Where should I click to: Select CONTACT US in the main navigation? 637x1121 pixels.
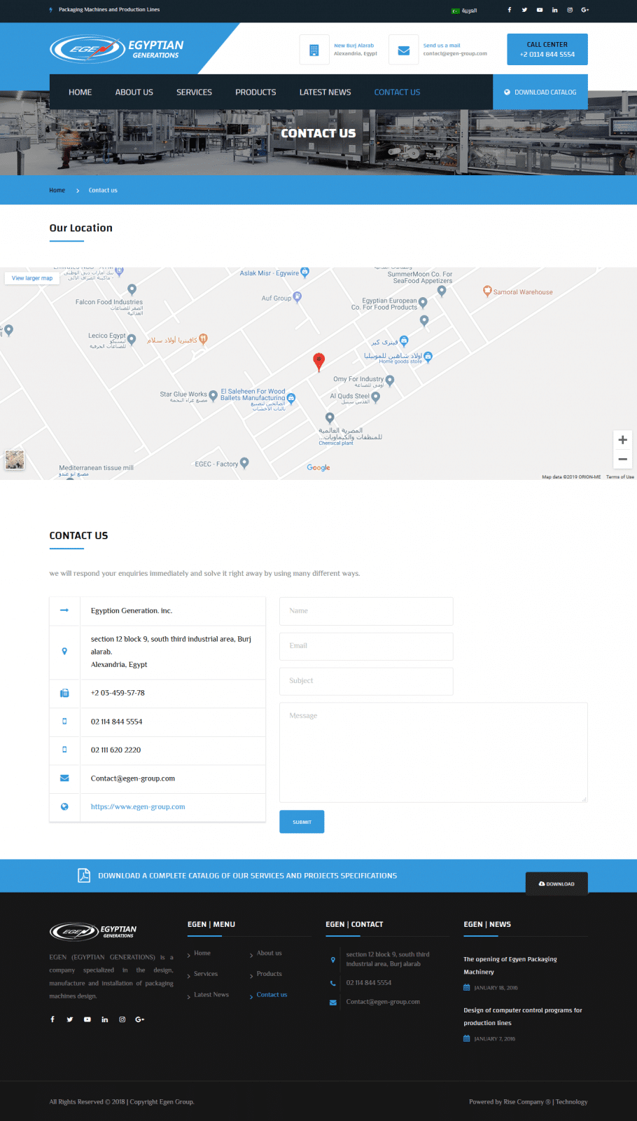(x=397, y=92)
